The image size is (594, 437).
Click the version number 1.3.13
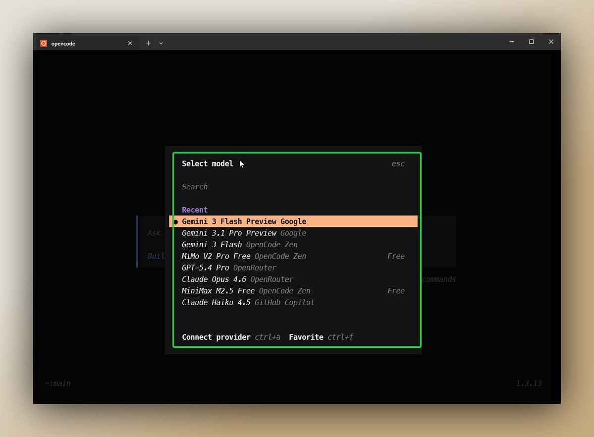tap(529, 383)
